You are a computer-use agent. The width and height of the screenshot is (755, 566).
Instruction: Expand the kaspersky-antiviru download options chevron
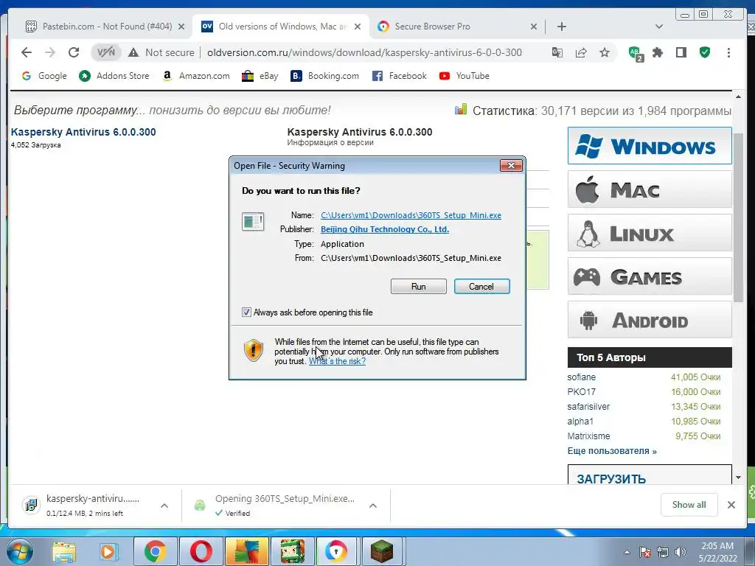point(164,506)
